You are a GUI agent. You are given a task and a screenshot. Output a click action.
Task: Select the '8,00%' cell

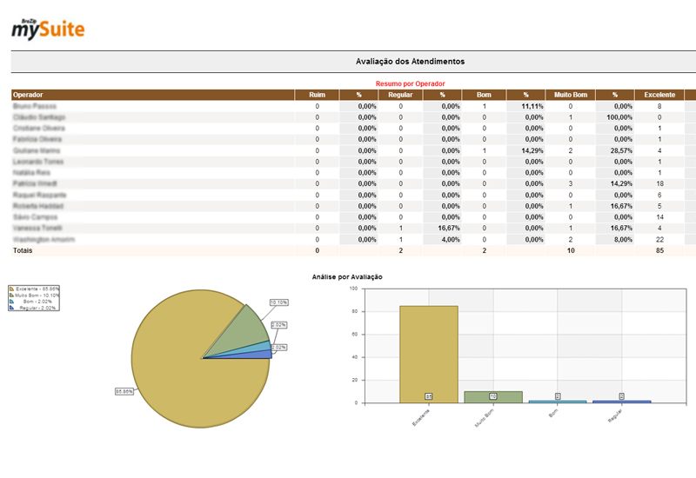pyautogui.click(x=615, y=240)
